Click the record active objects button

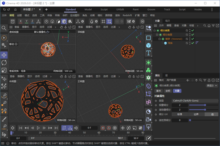pyautogui.click(x=103, y=128)
